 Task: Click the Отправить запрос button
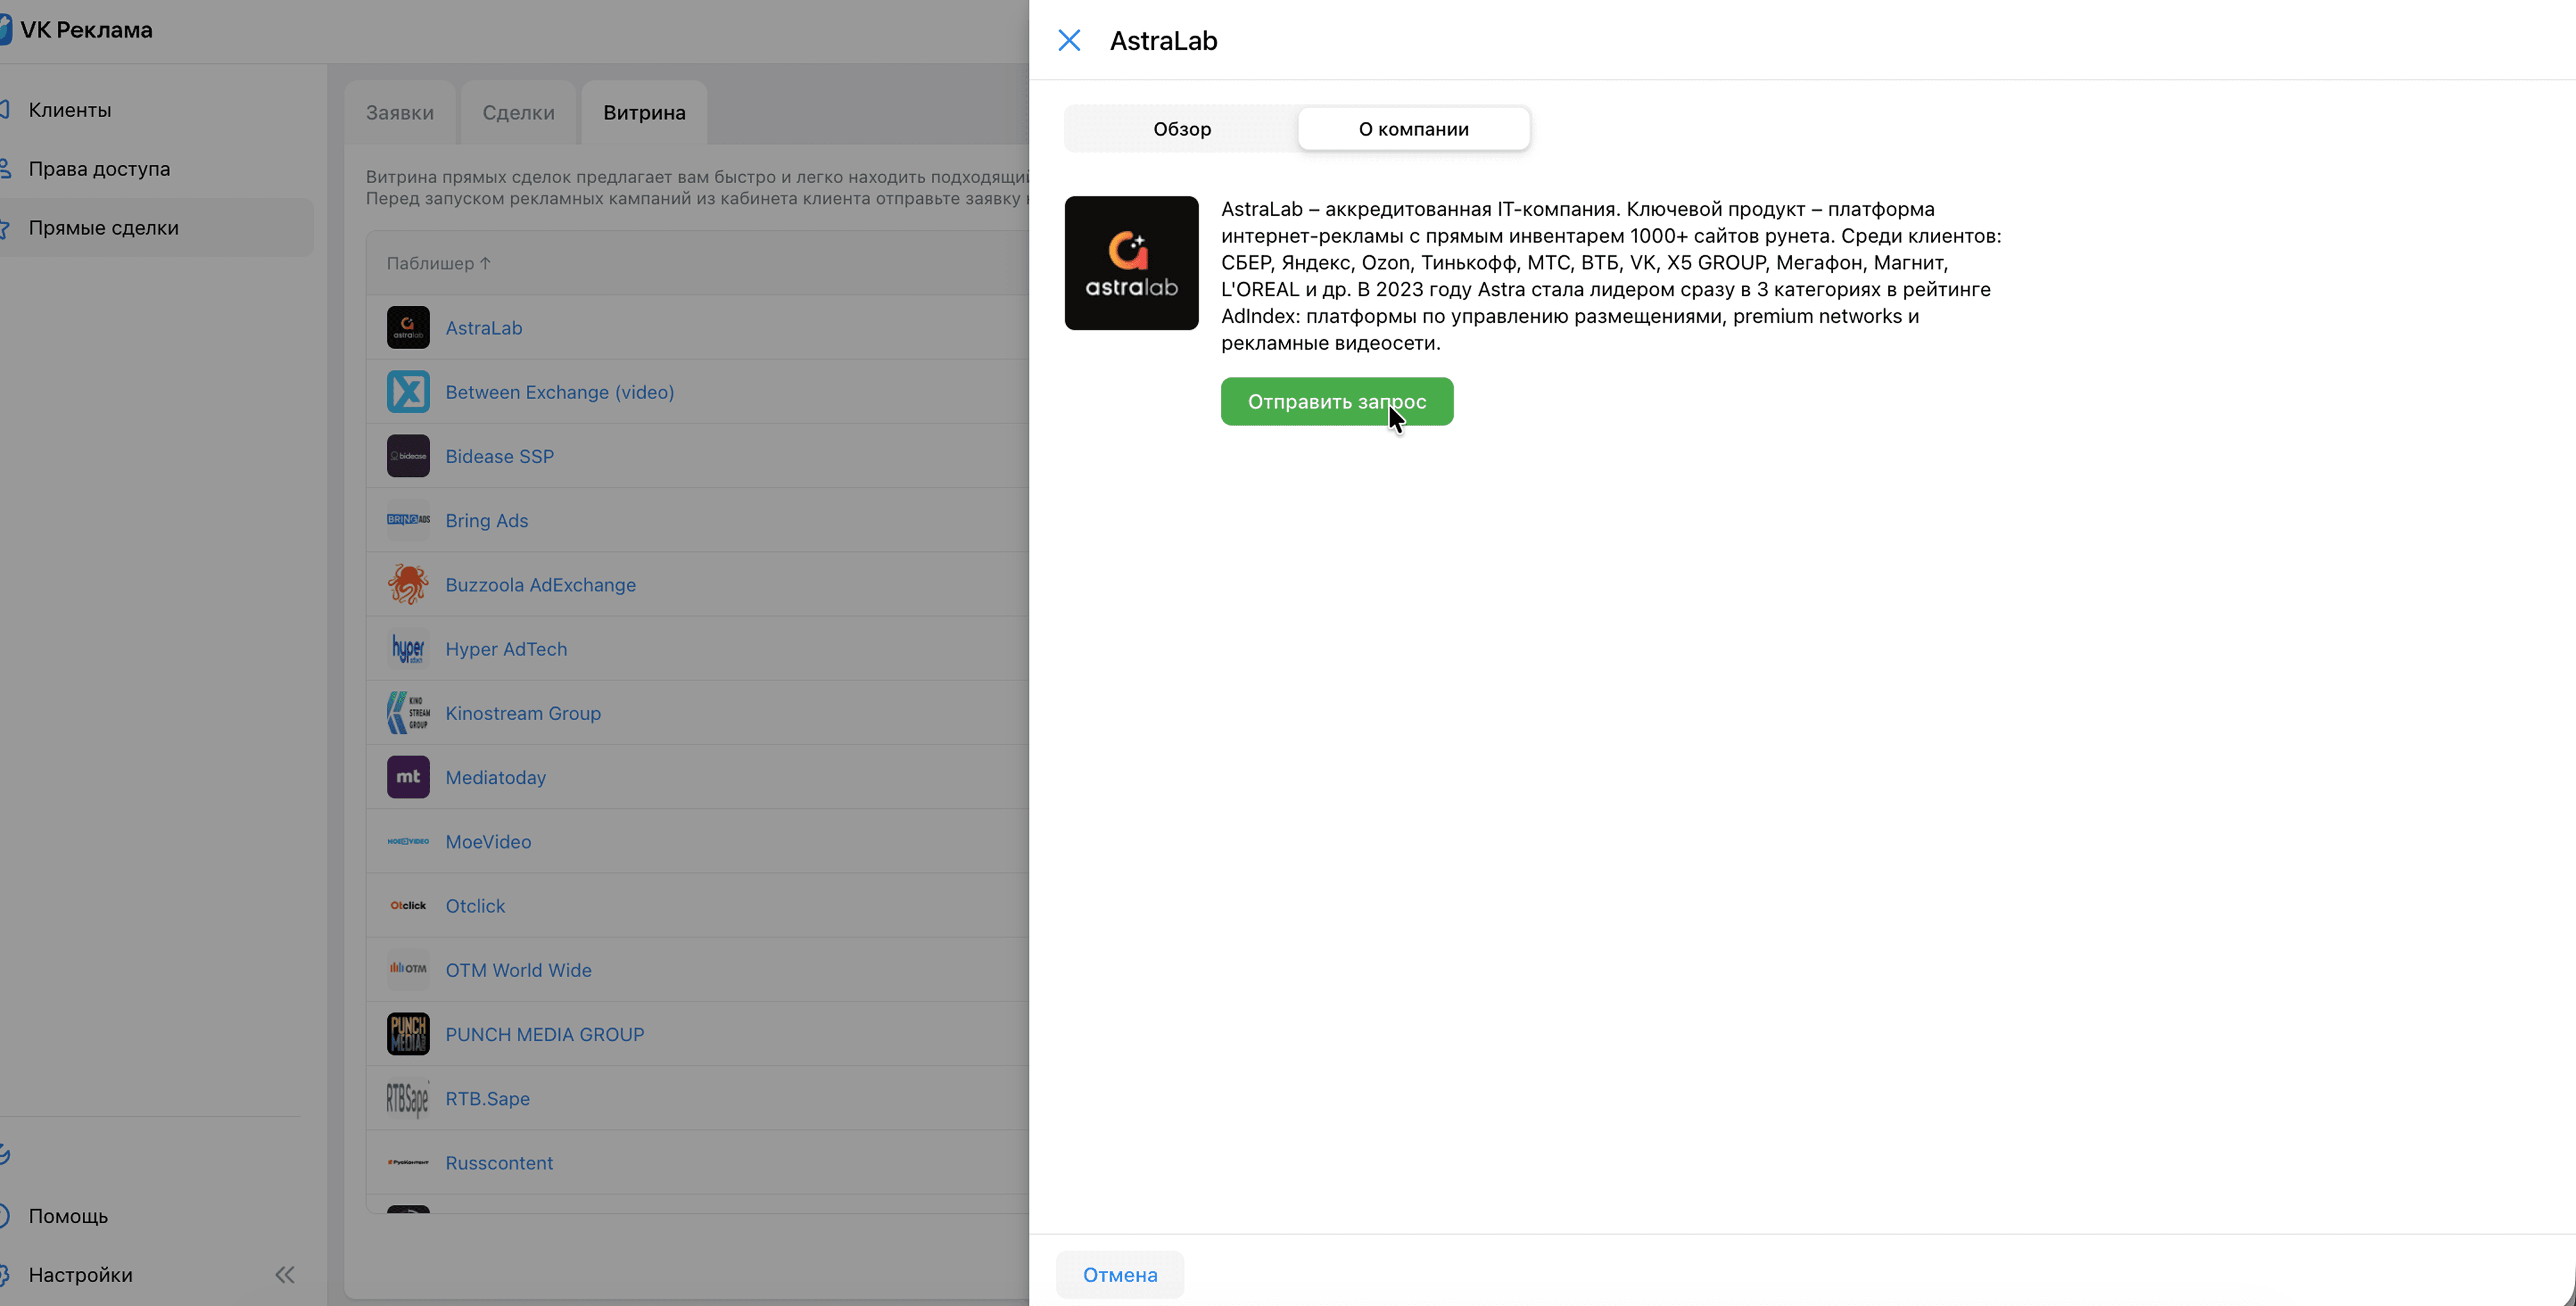(1337, 402)
